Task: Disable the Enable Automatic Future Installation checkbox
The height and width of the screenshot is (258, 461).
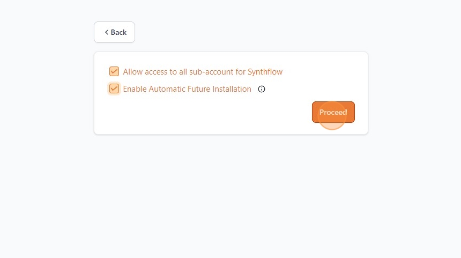Action: pos(114,89)
